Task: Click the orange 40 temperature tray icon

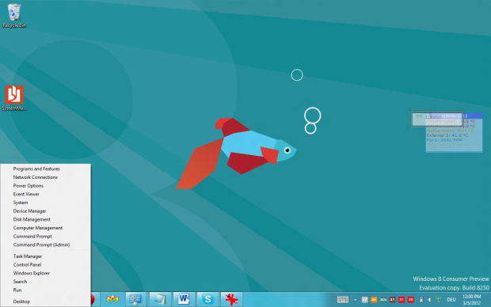Action: 374,300
